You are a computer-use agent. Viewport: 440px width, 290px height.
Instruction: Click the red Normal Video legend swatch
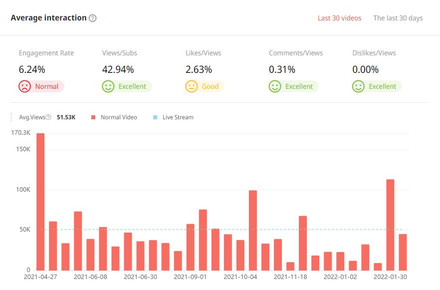[x=93, y=117]
